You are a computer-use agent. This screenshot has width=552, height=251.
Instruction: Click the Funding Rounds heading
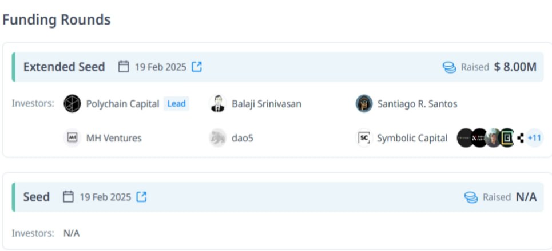56,19
